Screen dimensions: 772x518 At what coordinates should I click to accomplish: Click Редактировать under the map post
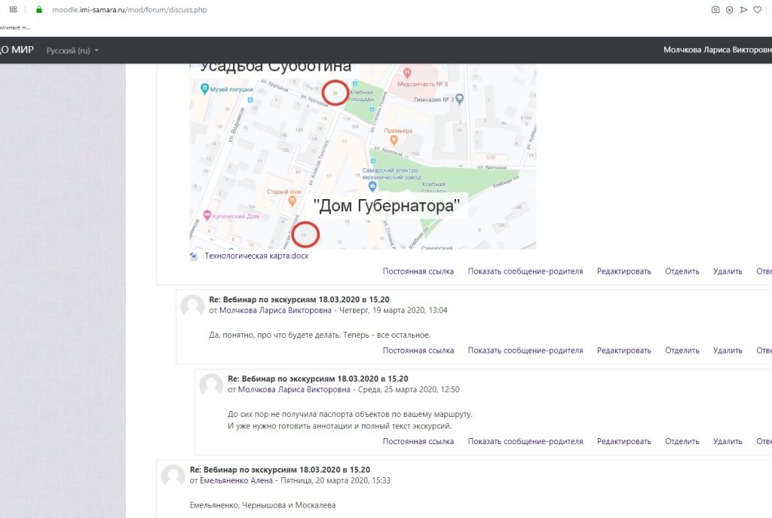pos(623,271)
